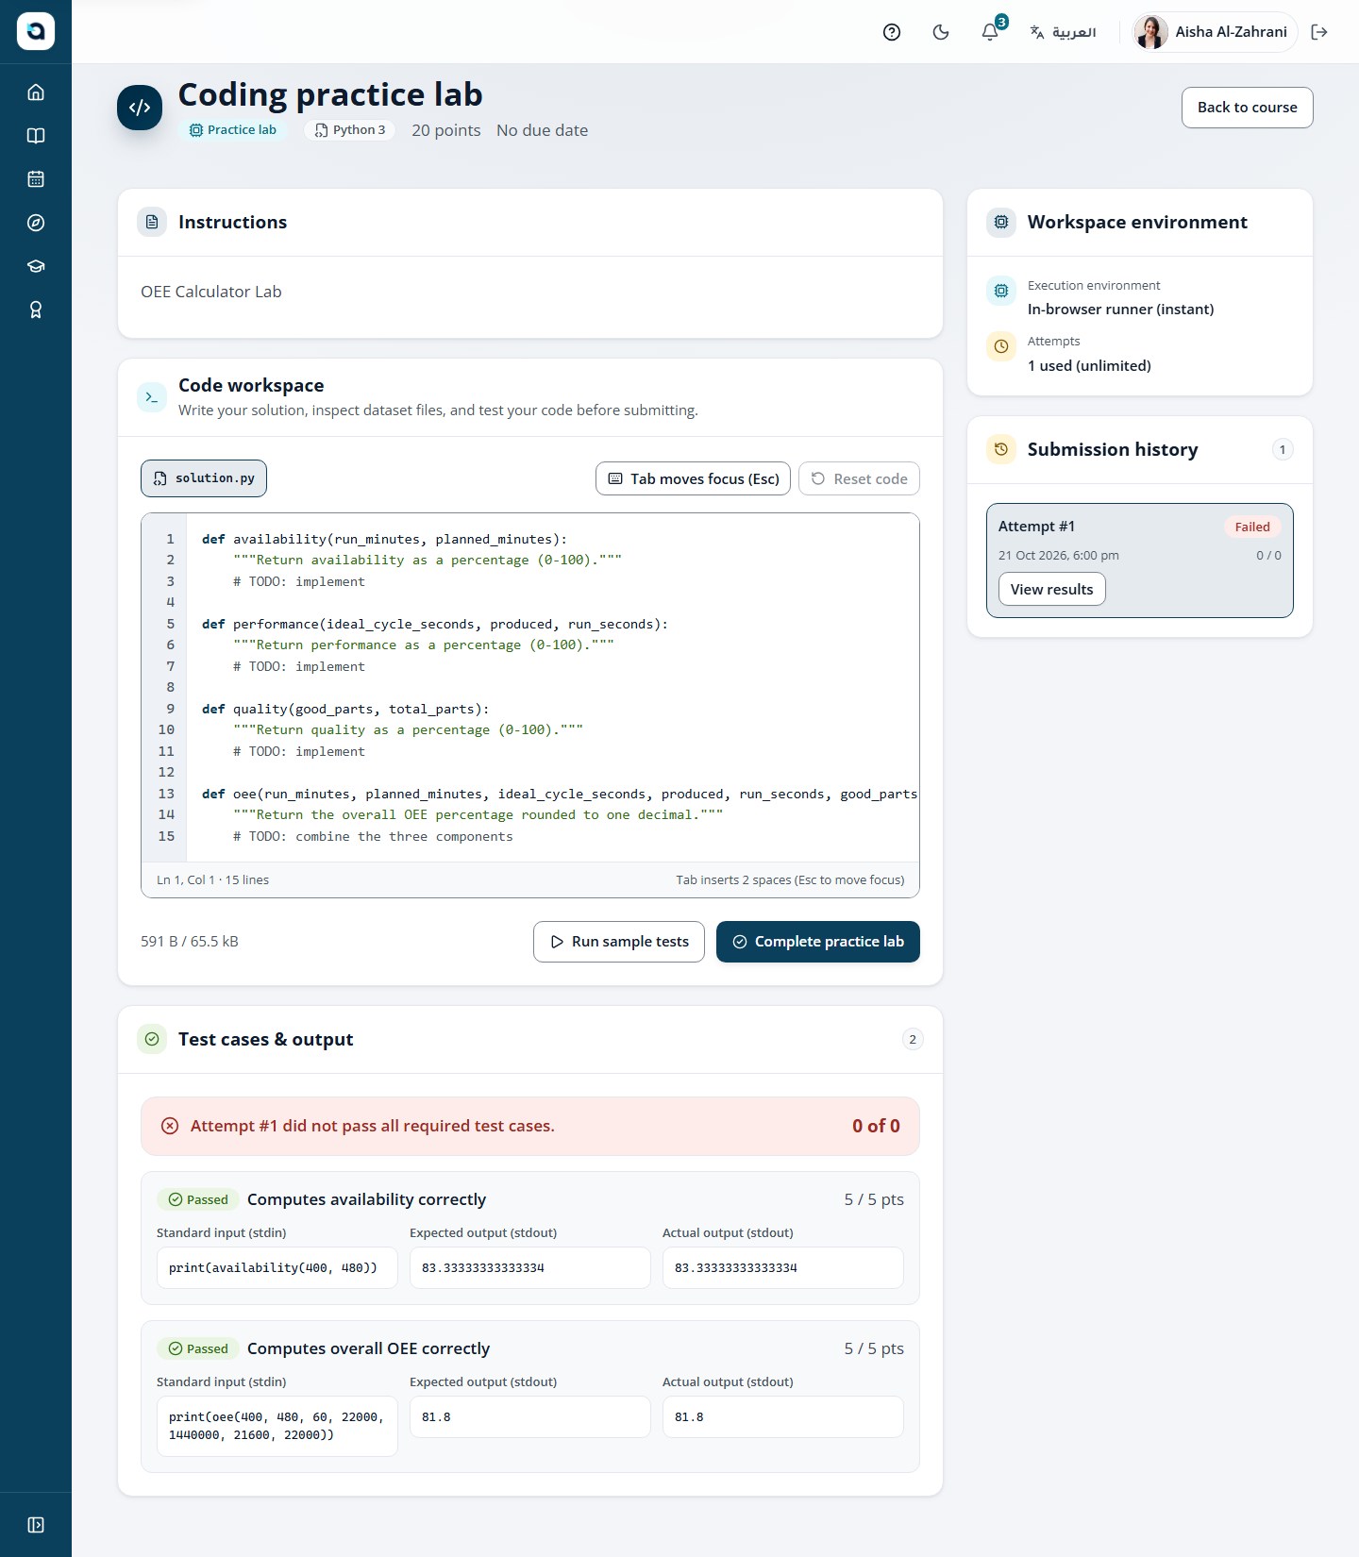Screen dimensions: 1359x1557
Task: Open Aisha Al-Zahrani profile menu
Action: pos(1215,32)
